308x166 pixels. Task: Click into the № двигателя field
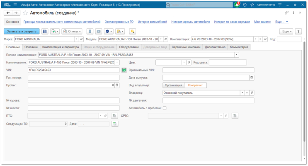click(208, 100)
